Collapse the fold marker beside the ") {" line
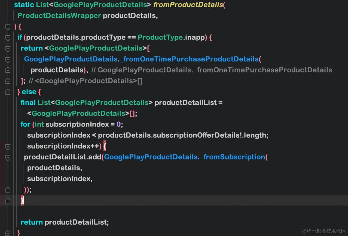Image resolution: width=348 pixels, height=236 pixels. 8,27
